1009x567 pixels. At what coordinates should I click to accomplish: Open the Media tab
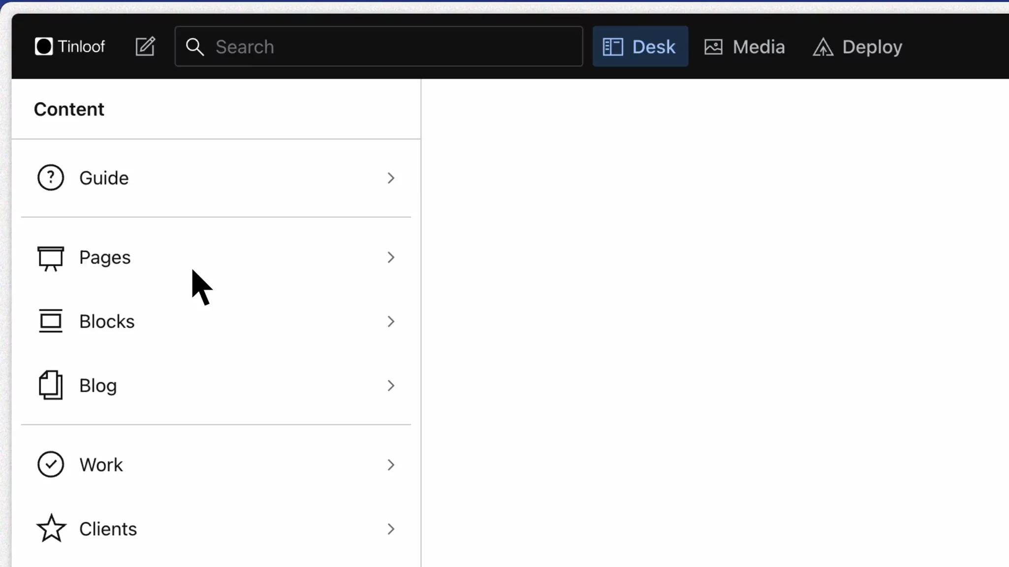pyautogui.click(x=745, y=47)
